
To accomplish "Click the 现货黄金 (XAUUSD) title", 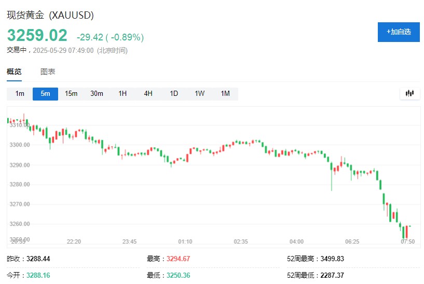I will pyautogui.click(x=50, y=15).
